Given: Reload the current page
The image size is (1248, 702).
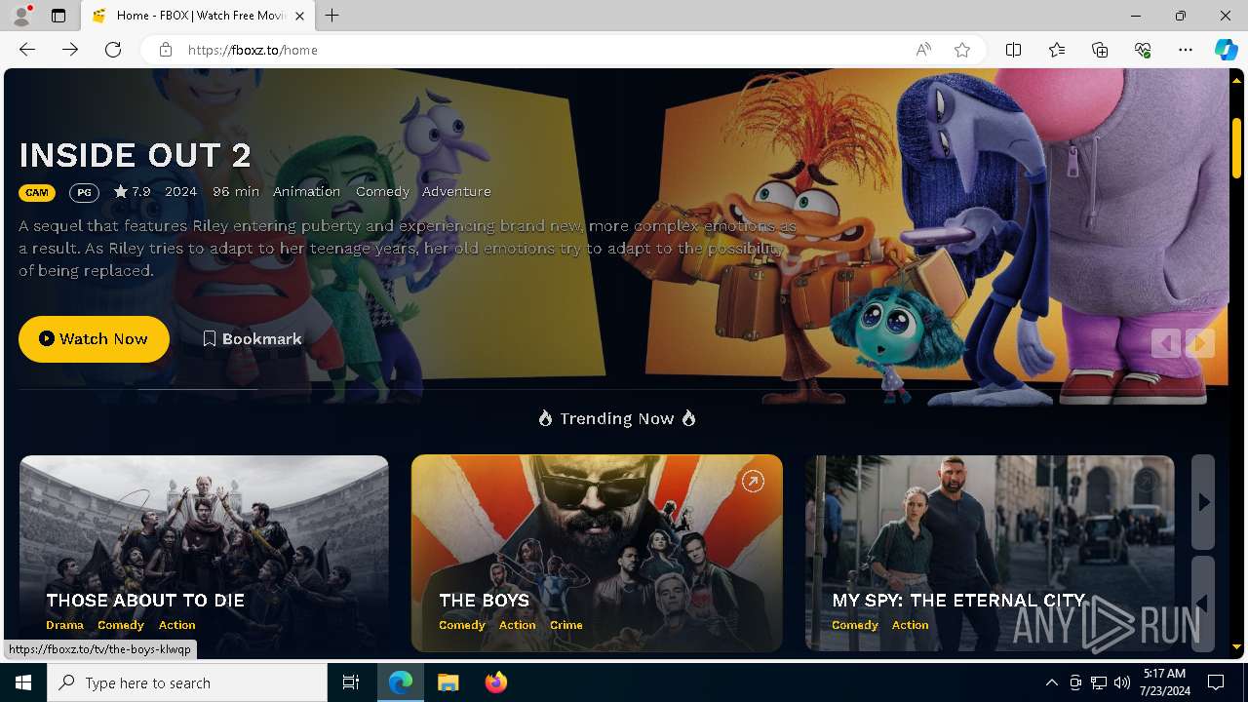Looking at the screenshot, I should click(x=113, y=50).
